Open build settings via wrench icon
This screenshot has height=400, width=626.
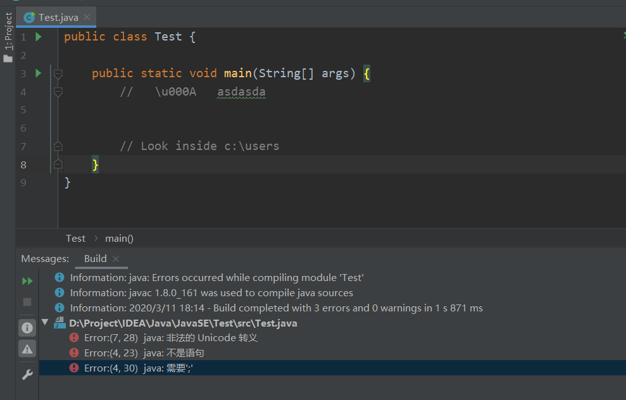coord(27,375)
